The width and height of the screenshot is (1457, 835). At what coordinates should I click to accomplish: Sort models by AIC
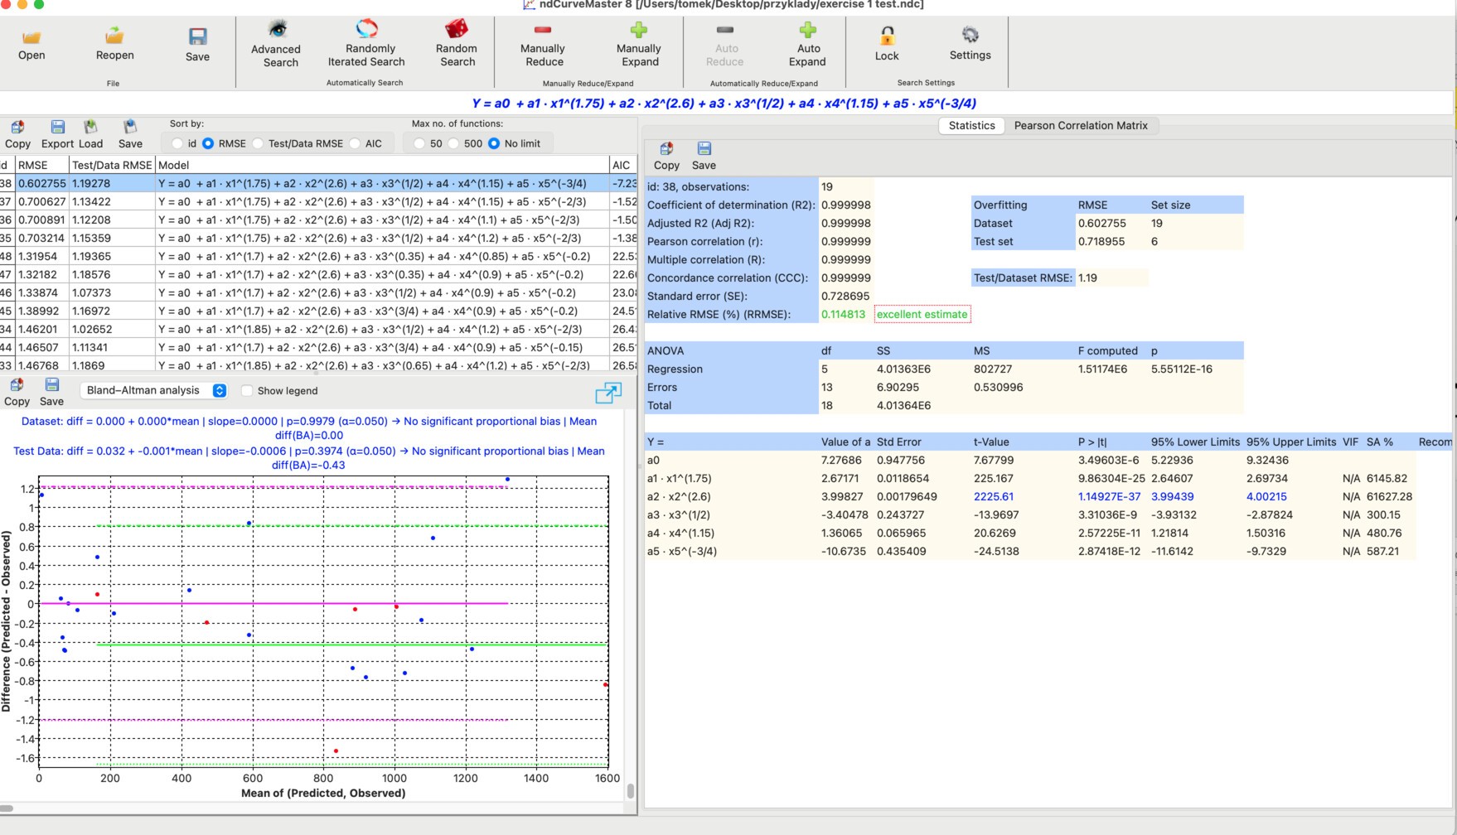(356, 144)
